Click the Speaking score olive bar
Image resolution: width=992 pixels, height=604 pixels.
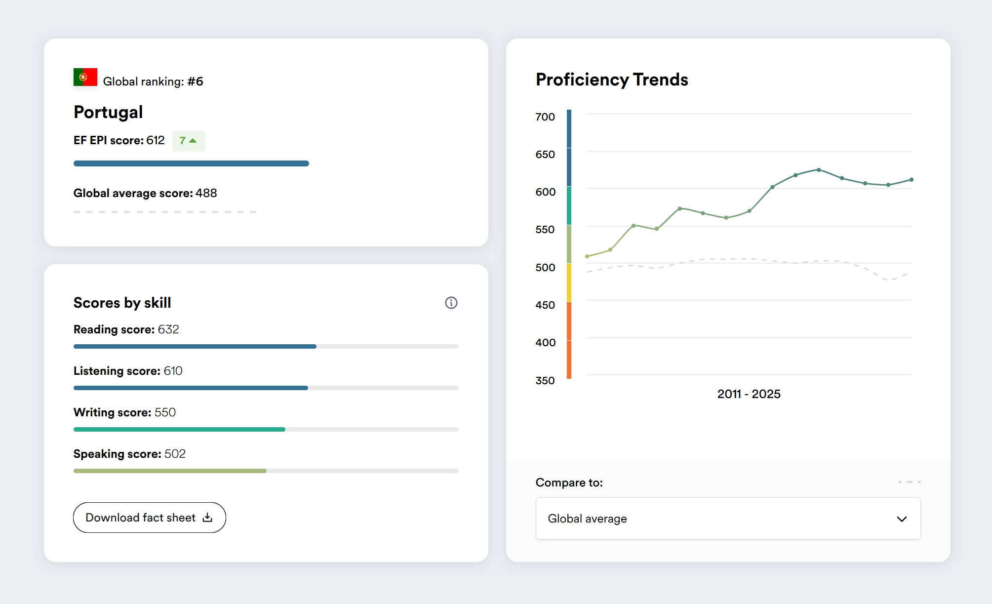pyautogui.click(x=170, y=471)
